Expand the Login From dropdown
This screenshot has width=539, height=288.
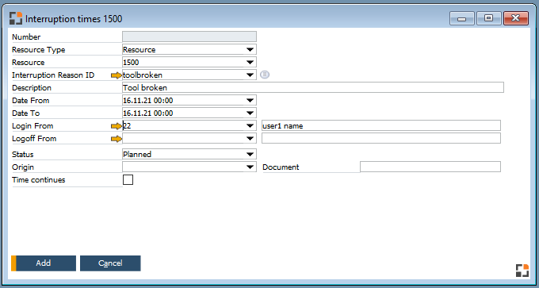tap(250, 126)
